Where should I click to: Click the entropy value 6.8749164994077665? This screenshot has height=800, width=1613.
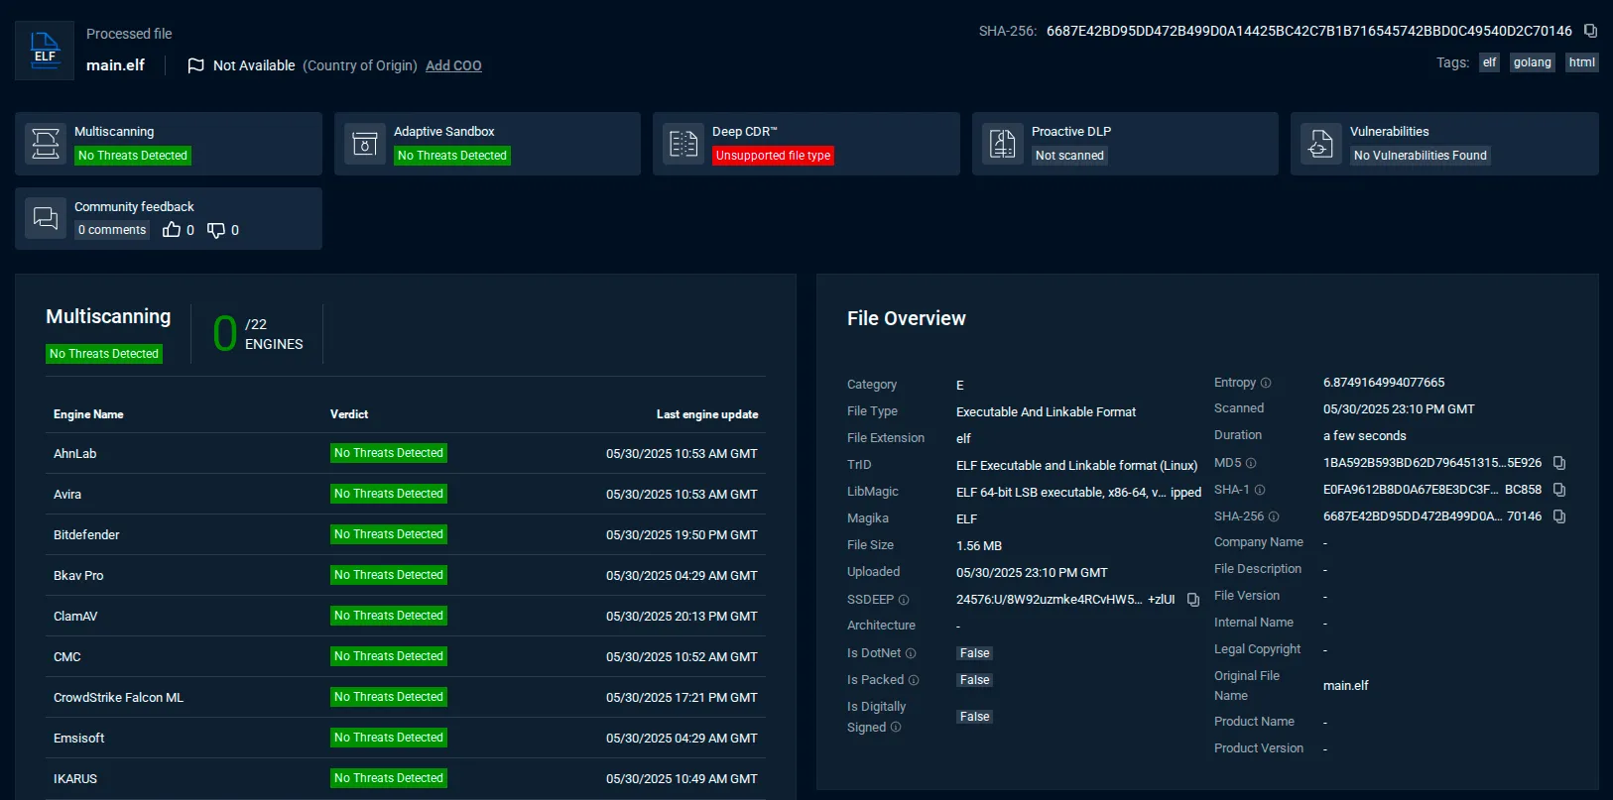(1384, 383)
